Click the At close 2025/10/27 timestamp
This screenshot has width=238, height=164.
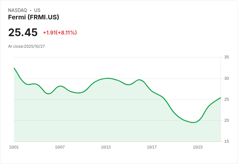click(27, 46)
